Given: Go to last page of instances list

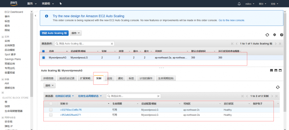Looking at the screenshot, I should coord(276,96).
